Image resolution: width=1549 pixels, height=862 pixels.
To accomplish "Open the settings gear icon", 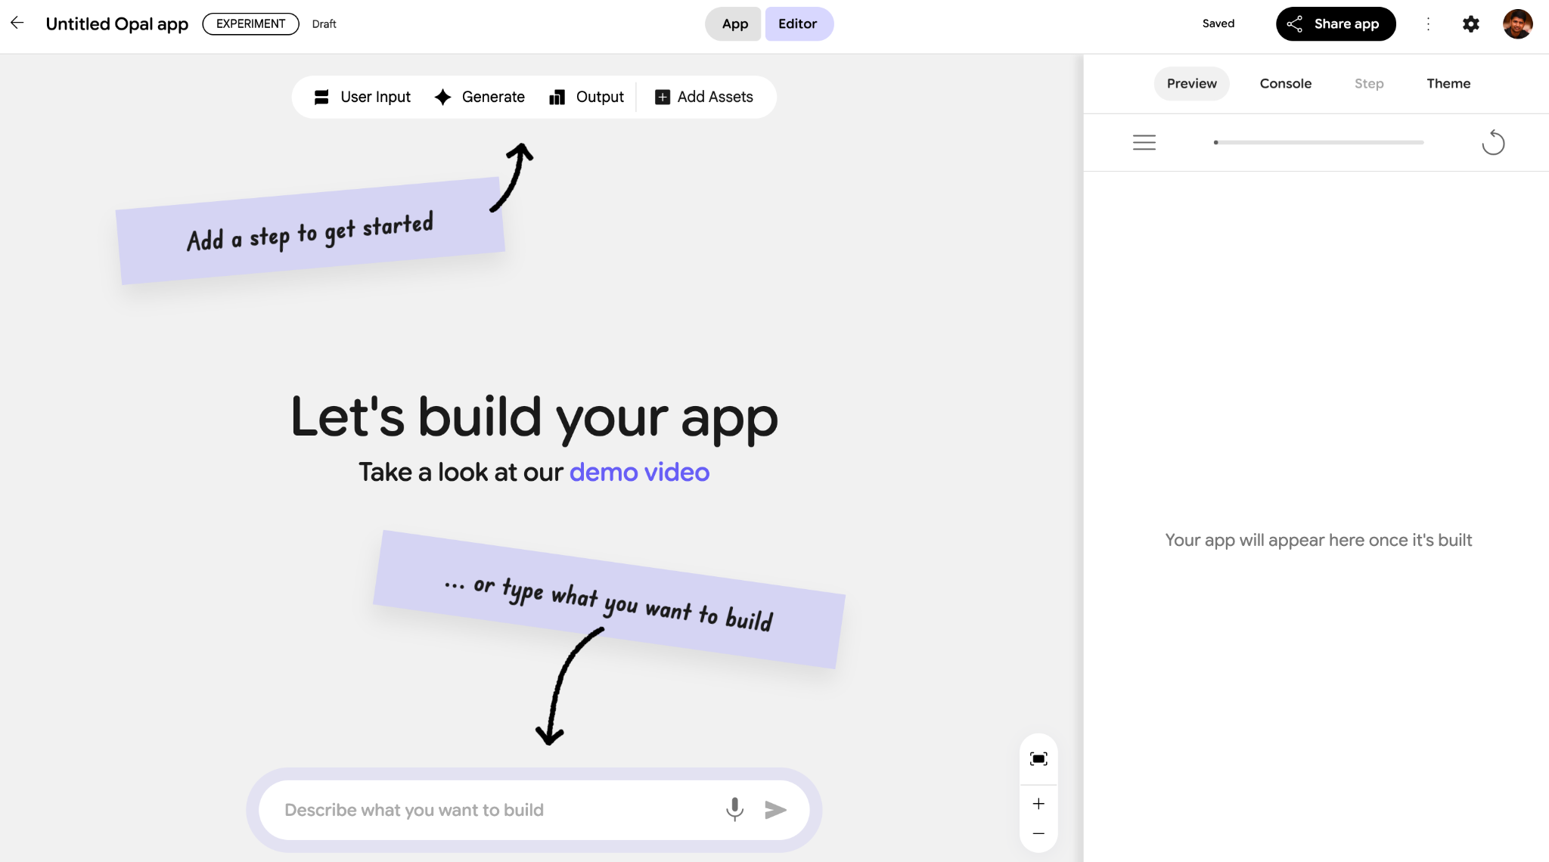I will 1470,24.
